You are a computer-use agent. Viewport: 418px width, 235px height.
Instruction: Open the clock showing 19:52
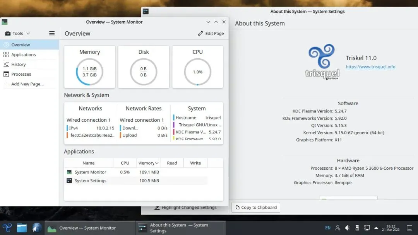point(391,228)
